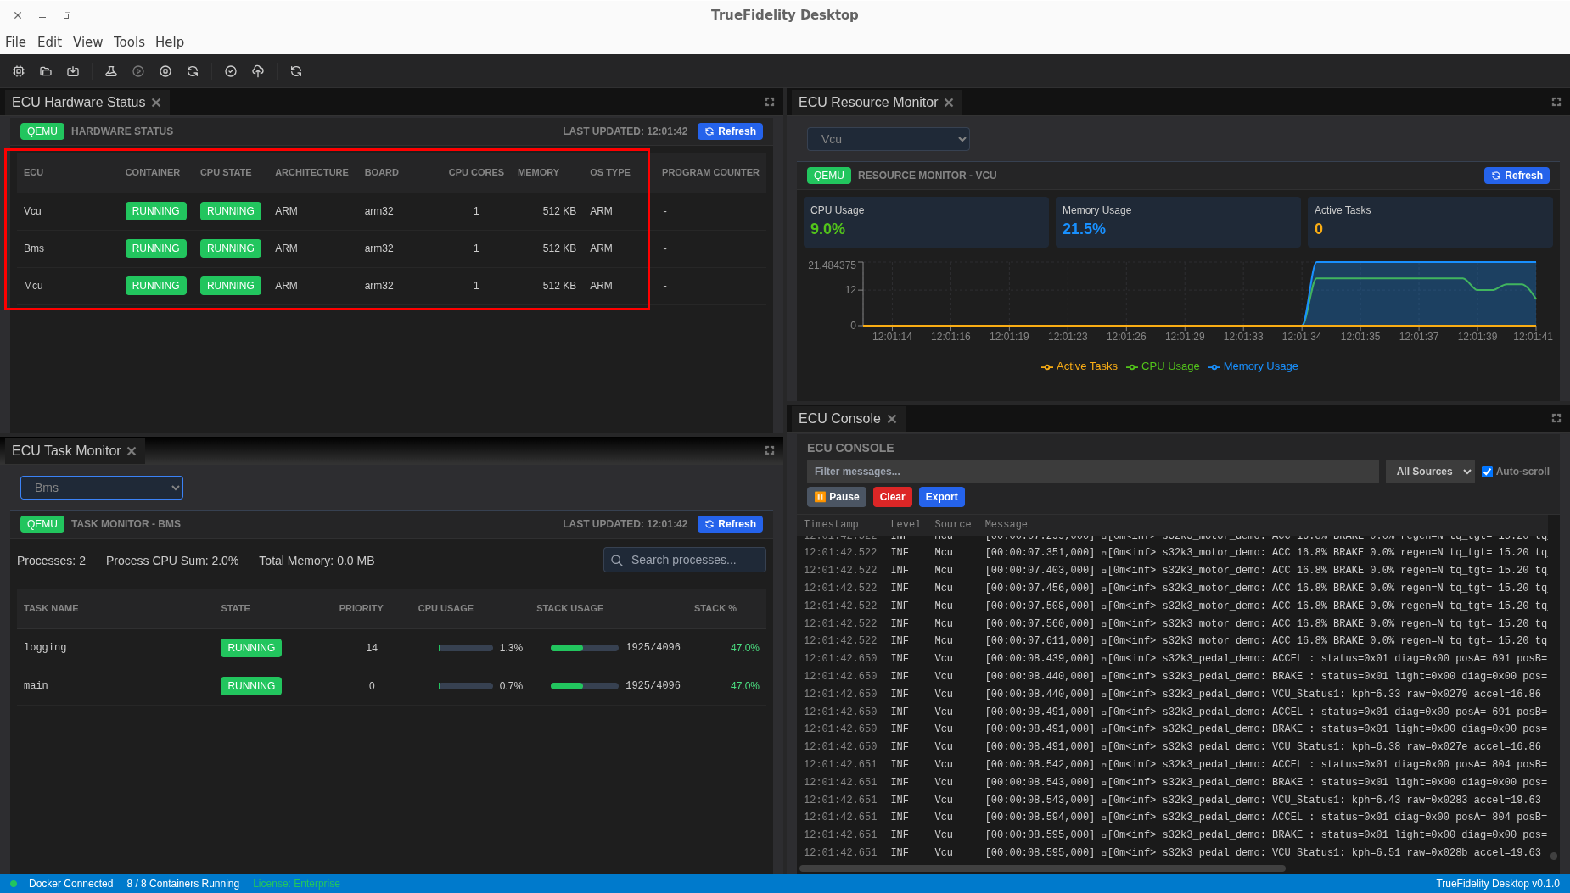This screenshot has width=1570, height=893.
Task: Toggle Active Tasks series in chart legend
Action: [x=1079, y=366]
